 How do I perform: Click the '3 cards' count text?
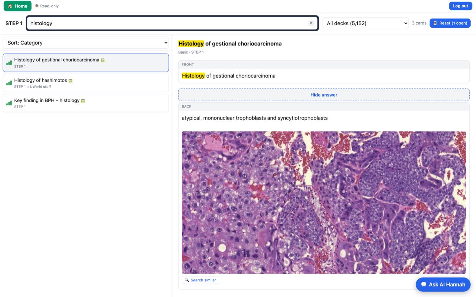pyautogui.click(x=419, y=23)
